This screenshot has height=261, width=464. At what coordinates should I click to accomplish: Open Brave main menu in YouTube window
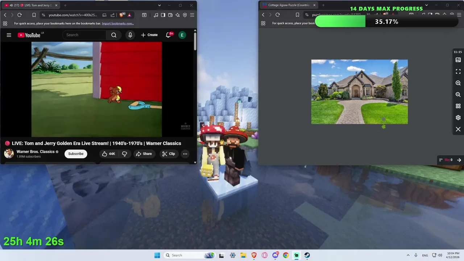192,15
